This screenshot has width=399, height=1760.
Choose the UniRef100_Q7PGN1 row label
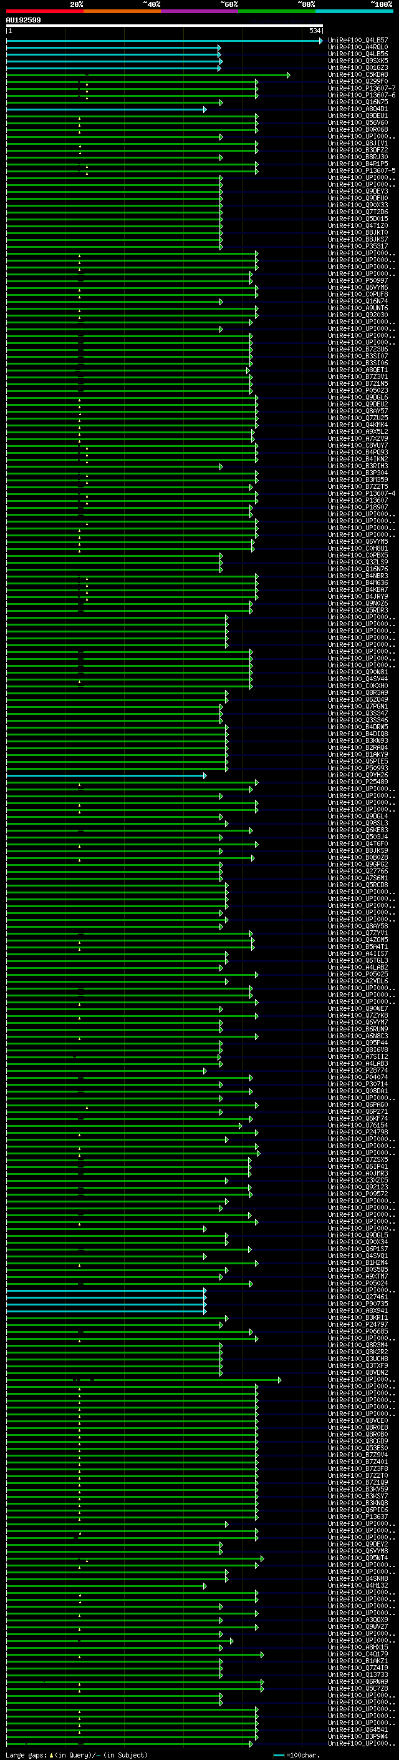pyautogui.click(x=358, y=707)
